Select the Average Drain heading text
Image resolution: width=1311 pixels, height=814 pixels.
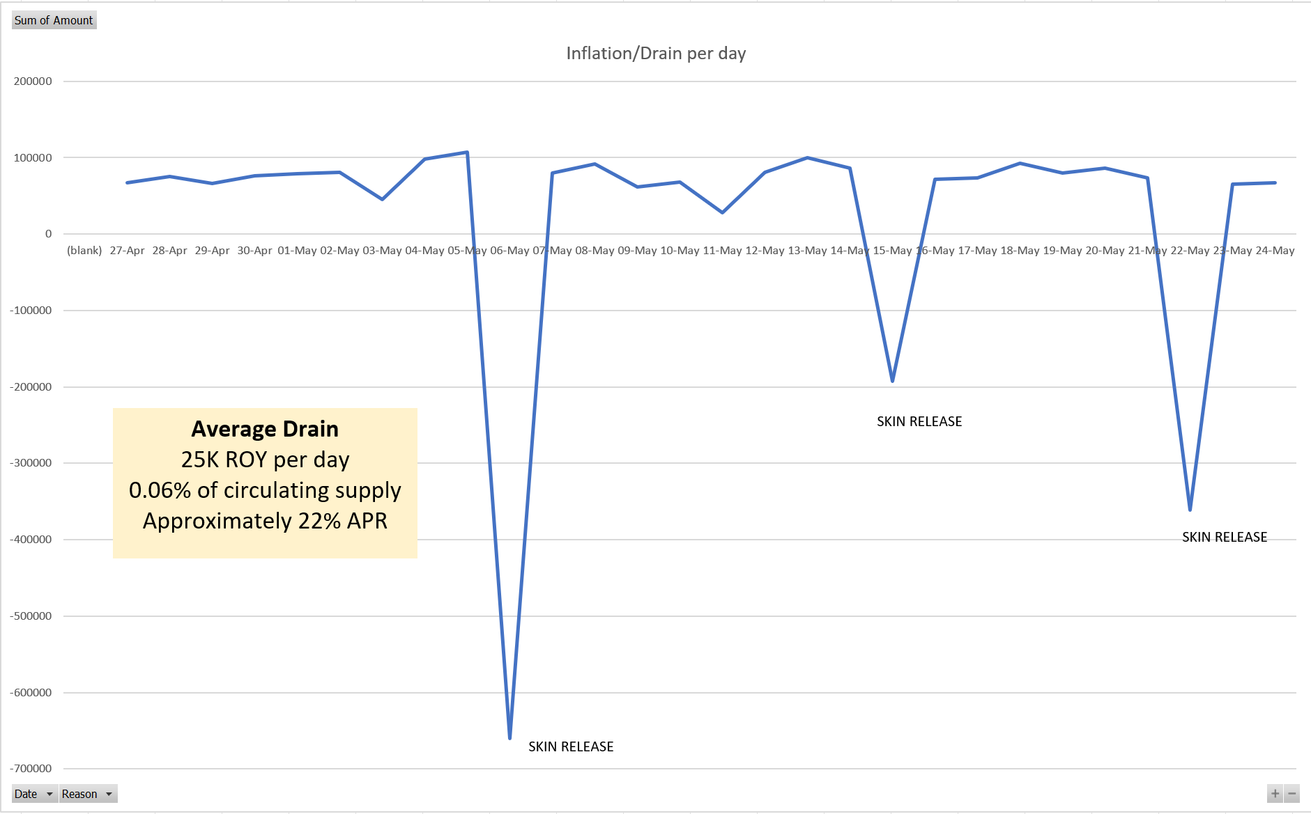click(265, 429)
